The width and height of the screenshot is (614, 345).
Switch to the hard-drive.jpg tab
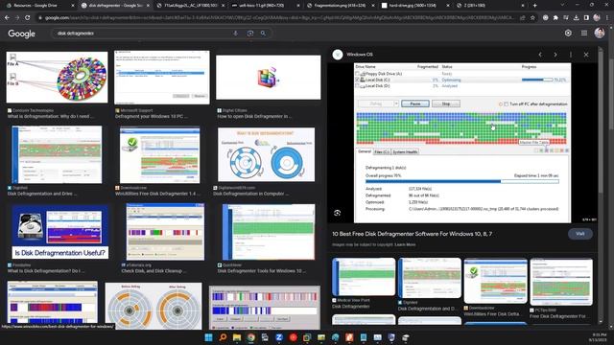pos(415,6)
